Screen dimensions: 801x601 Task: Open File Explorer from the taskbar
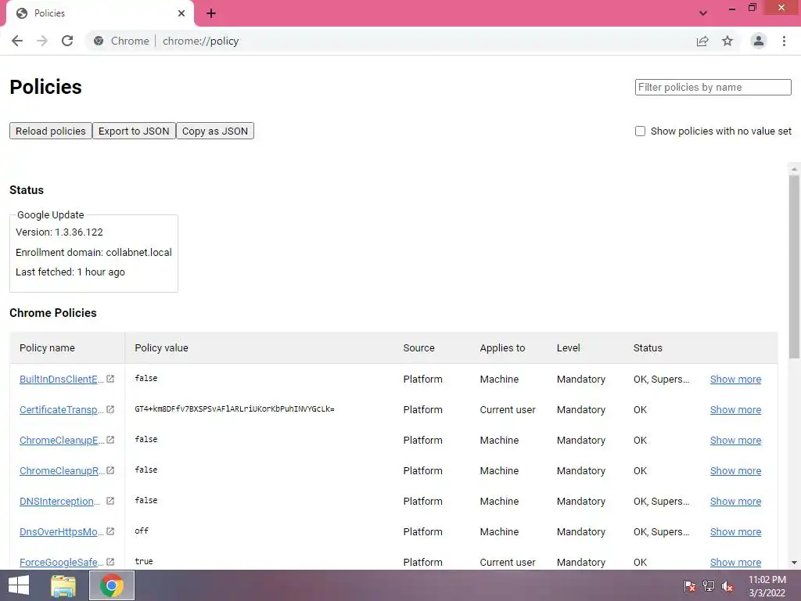point(63,585)
